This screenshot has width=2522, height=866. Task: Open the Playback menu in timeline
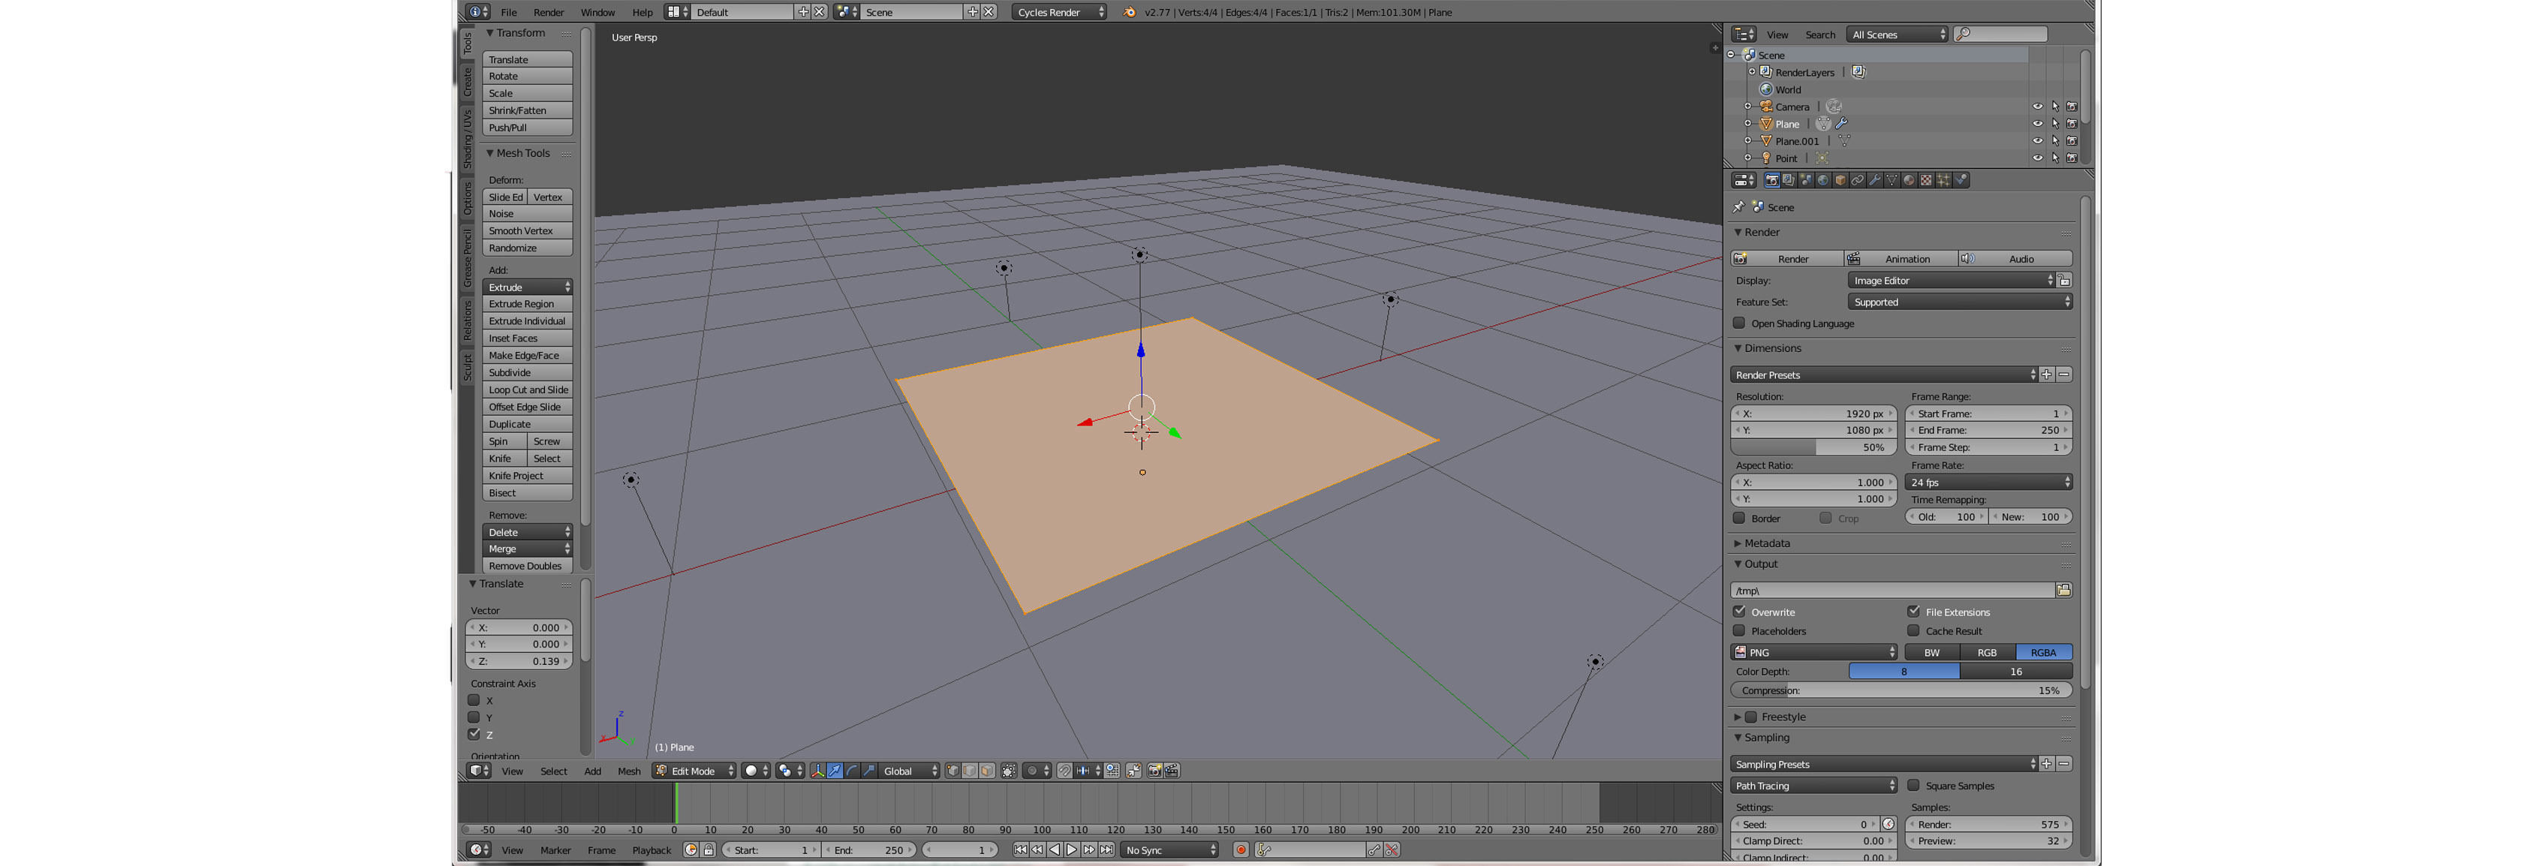coord(652,850)
